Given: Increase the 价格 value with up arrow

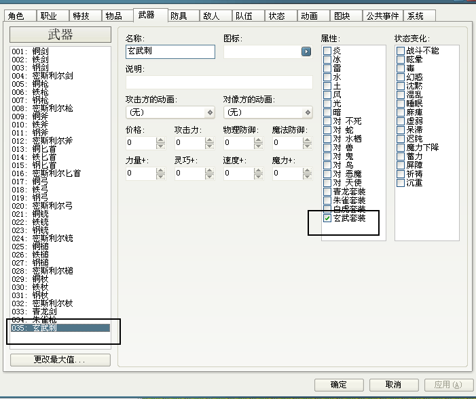Looking at the screenshot, I should [160, 140].
